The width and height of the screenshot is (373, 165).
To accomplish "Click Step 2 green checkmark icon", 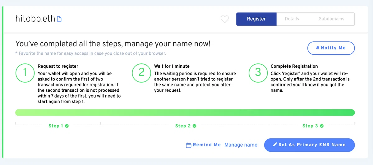I will point(195,126).
